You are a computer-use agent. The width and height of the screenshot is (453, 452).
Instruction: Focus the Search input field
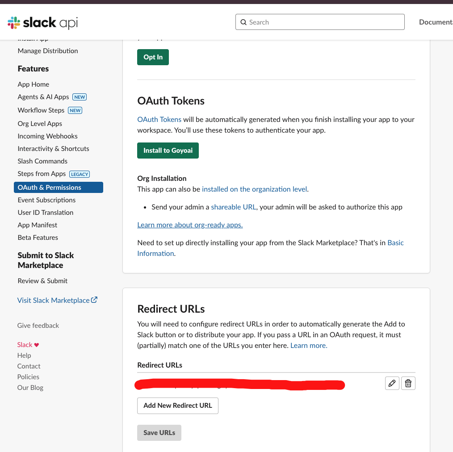pyautogui.click(x=320, y=22)
